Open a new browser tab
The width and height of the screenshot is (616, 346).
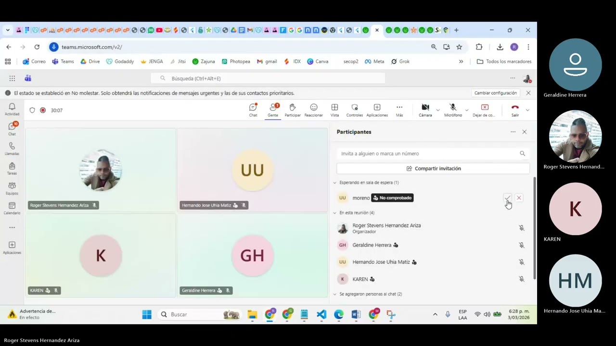click(456, 30)
